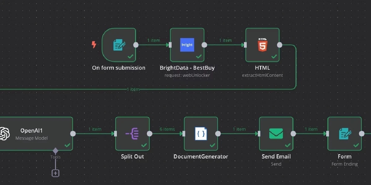
Task: Click the 'On form submission' node label
Action: (119, 68)
